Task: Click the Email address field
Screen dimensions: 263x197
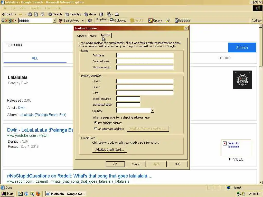Action: (145, 61)
